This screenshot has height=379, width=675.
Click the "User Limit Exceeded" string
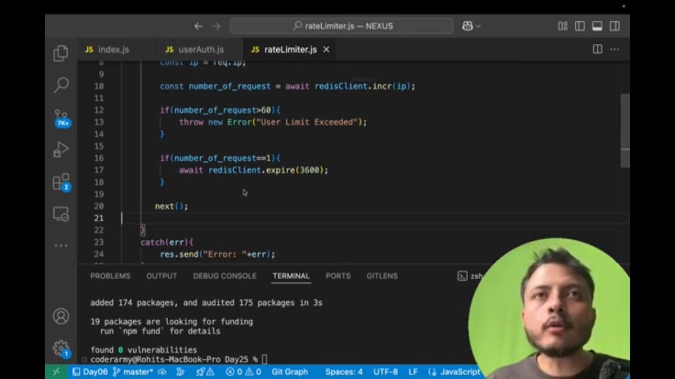point(307,122)
